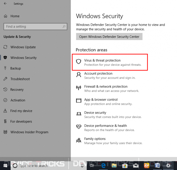Click the Account protection person icon
Screen dimensions: 177x170
(x=78, y=75)
